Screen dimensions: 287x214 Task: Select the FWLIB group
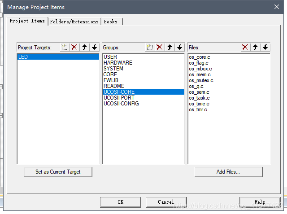coord(143,80)
